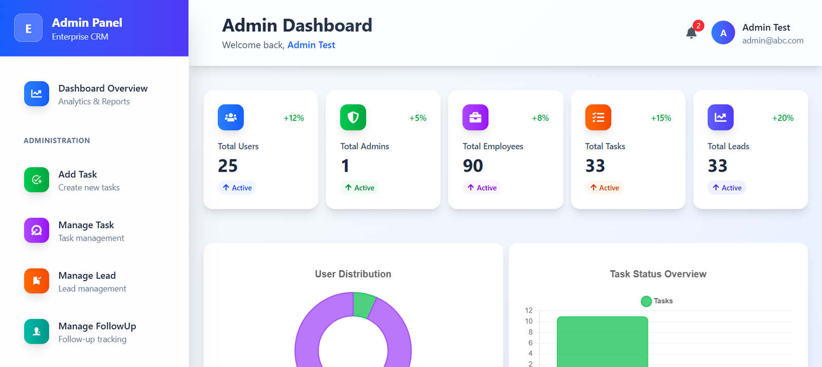Open Manage FollowUp section

pyautogui.click(x=94, y=332)
